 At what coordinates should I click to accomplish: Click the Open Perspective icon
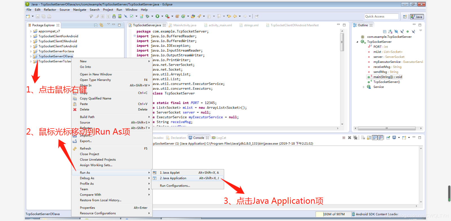[x=405, y=17]
